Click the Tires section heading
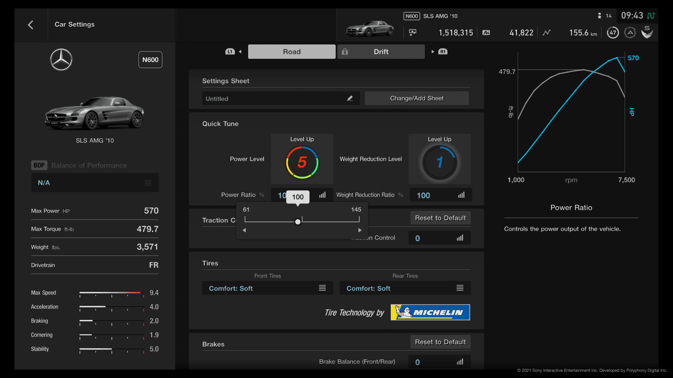Screen dimensions: 673x378 pyautogui.click(x=210, y=263)
